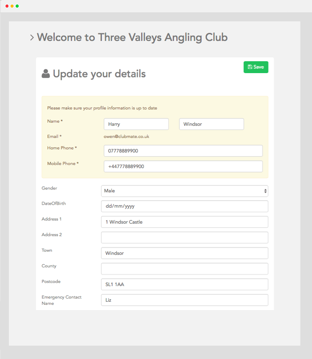Edit the first name field containing Harry
Viewport: 312px width, 359px height.
[x=136, y=124]
